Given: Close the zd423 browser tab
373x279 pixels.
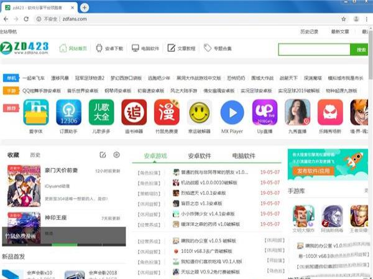Looking at the screenshot, I should 73,7.
